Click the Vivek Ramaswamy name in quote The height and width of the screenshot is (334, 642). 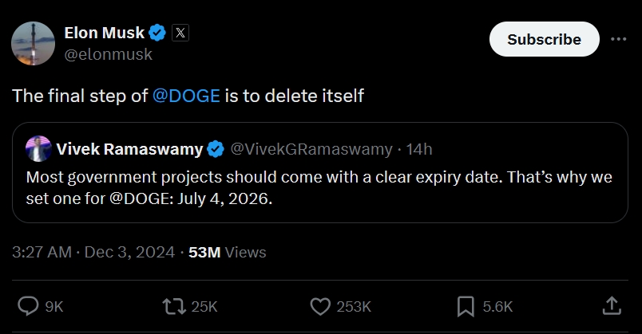pyautogui.click(x=130, y=149)
